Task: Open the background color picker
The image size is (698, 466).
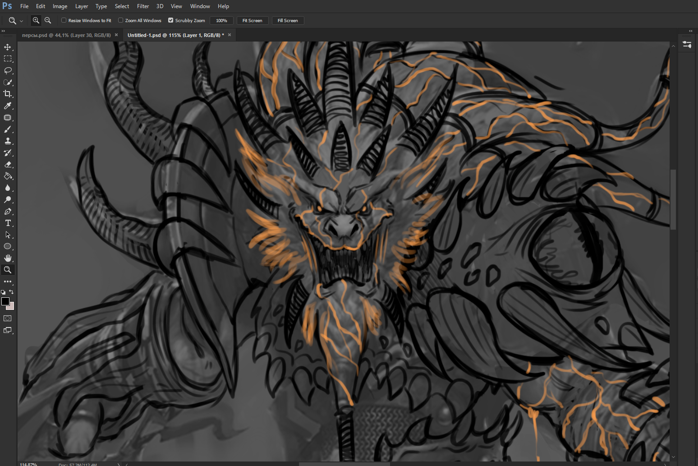Action: (12, 307)
